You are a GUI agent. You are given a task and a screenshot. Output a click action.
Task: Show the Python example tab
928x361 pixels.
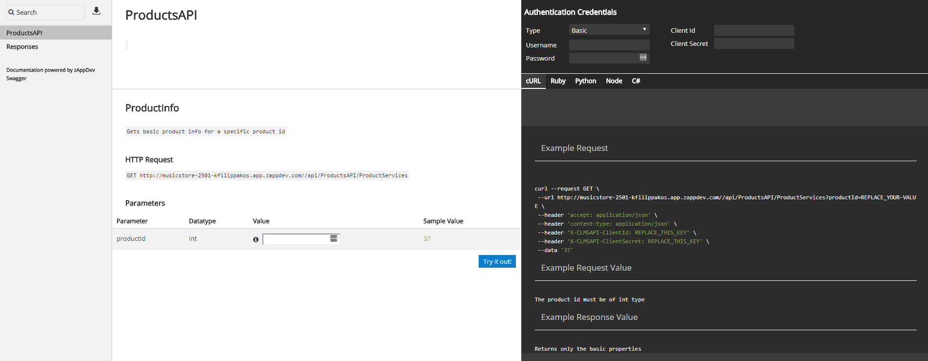coord(585,81)
